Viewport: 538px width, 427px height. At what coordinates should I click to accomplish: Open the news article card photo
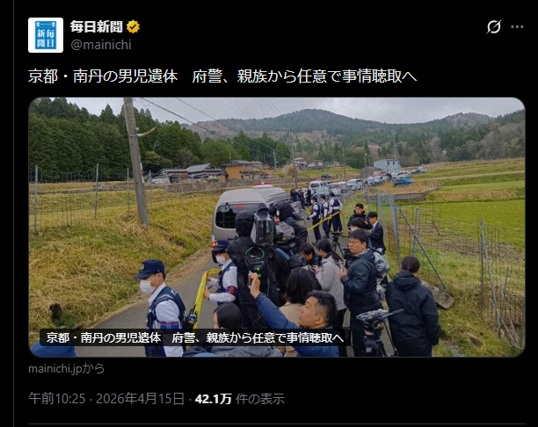click(x=277, y=227)
